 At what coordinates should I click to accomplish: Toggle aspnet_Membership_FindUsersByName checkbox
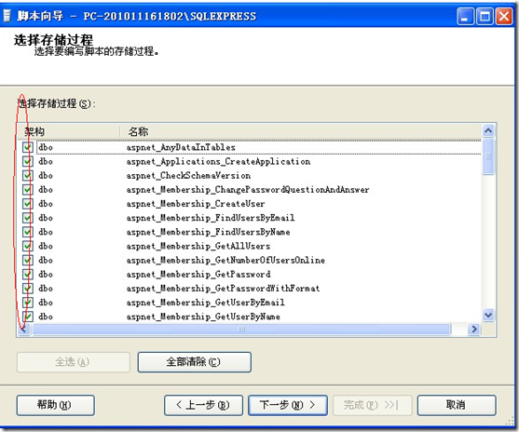tap(27, 232)
